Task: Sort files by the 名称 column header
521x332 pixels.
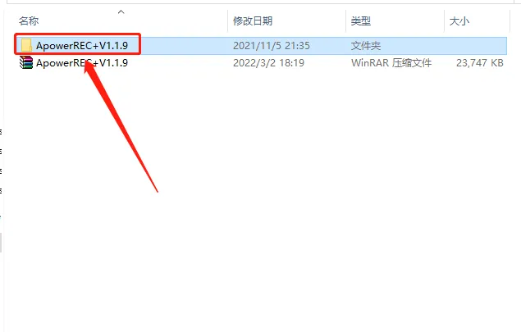Action: [29, 21]
